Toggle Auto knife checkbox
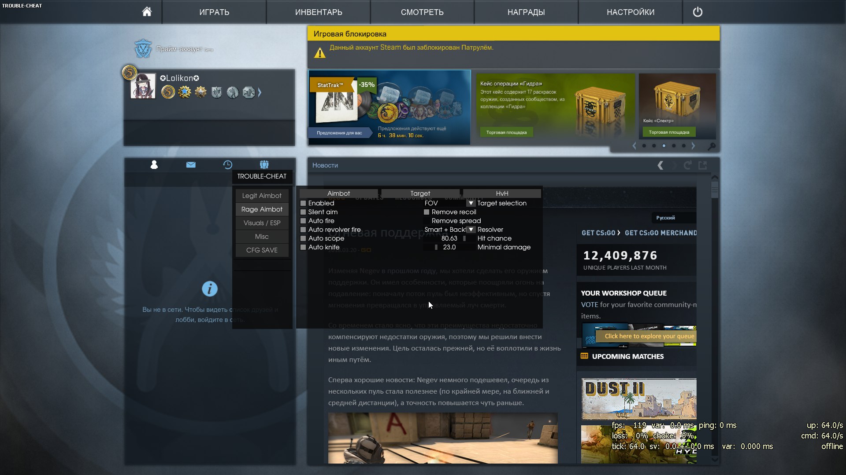The width and height of the screenshot is (846, 475). tap(303, 247)
